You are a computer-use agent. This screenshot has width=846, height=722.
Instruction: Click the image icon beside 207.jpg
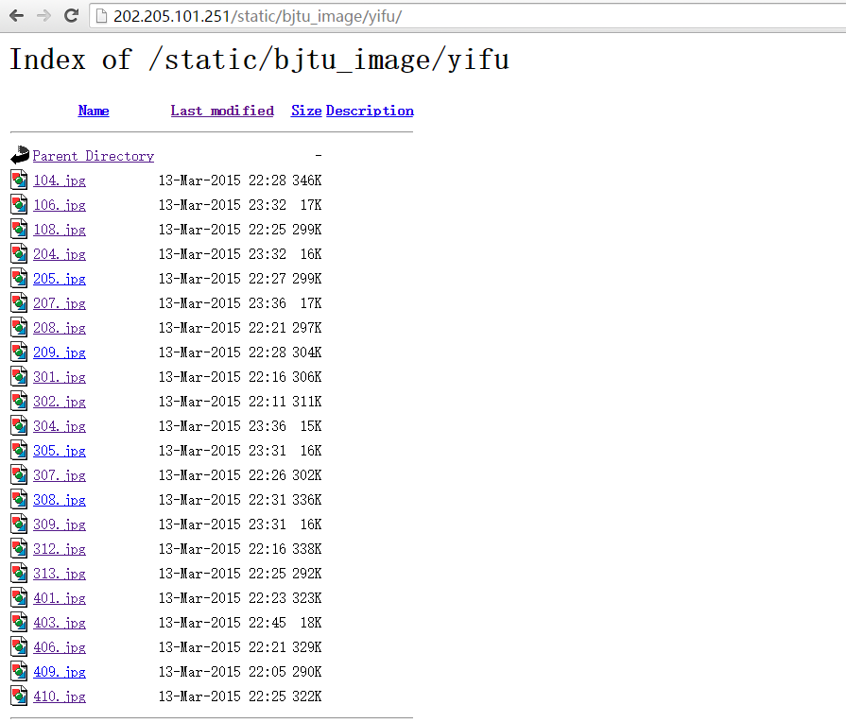[x=19, y=302]
